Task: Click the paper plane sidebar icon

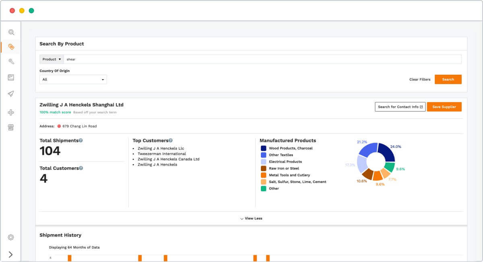Action: coord(11,94)
